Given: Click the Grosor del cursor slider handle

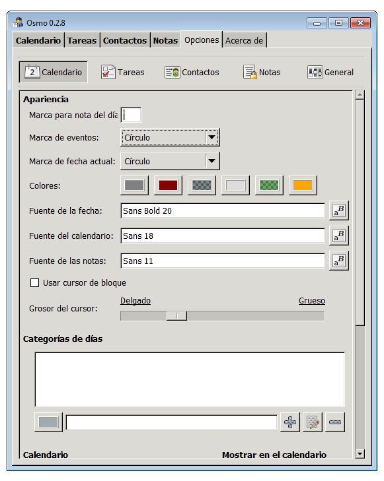Looking at the screenshot, I should click(x=176, y=315).
